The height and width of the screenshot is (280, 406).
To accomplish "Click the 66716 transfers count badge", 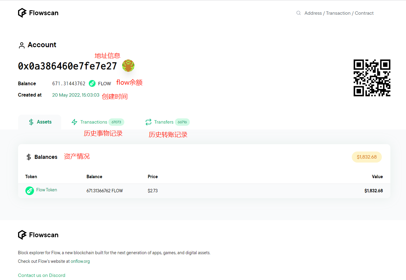I will 182,122.
